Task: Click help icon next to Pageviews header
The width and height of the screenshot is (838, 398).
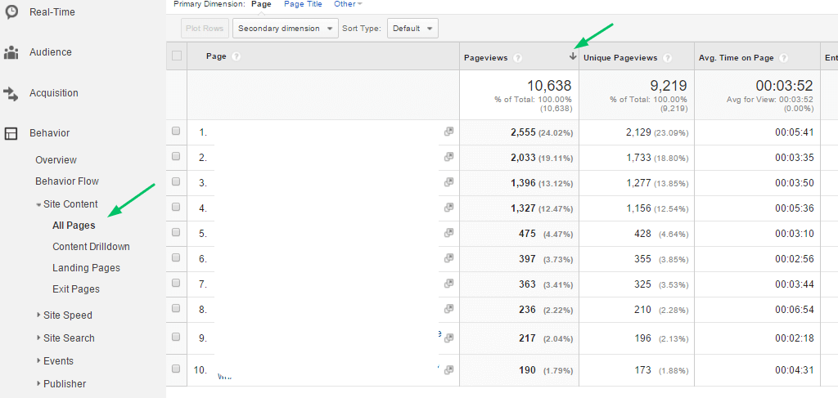Action: 518,58
